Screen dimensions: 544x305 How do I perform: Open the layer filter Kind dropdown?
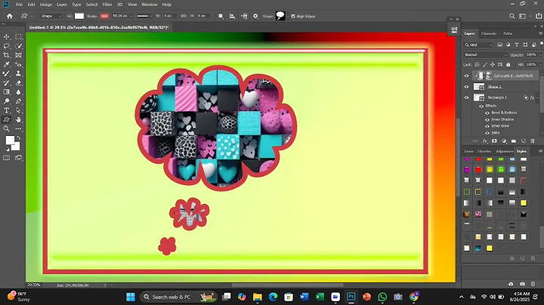click(x=478, y=45)
